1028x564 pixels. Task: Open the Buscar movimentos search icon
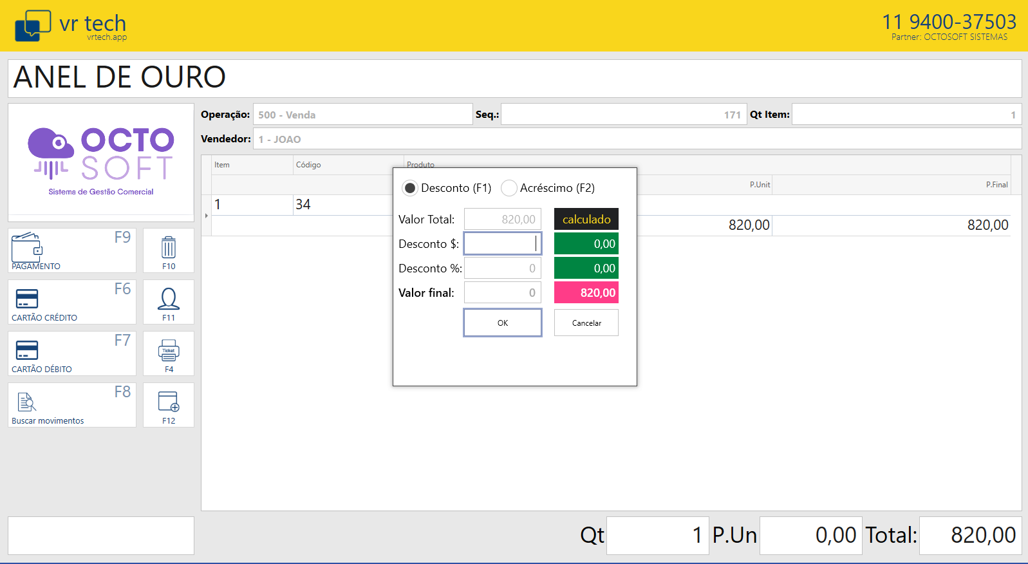[x=26, y=402]
